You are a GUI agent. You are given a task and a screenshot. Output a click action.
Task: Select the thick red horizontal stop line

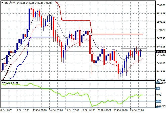point(117,34)
